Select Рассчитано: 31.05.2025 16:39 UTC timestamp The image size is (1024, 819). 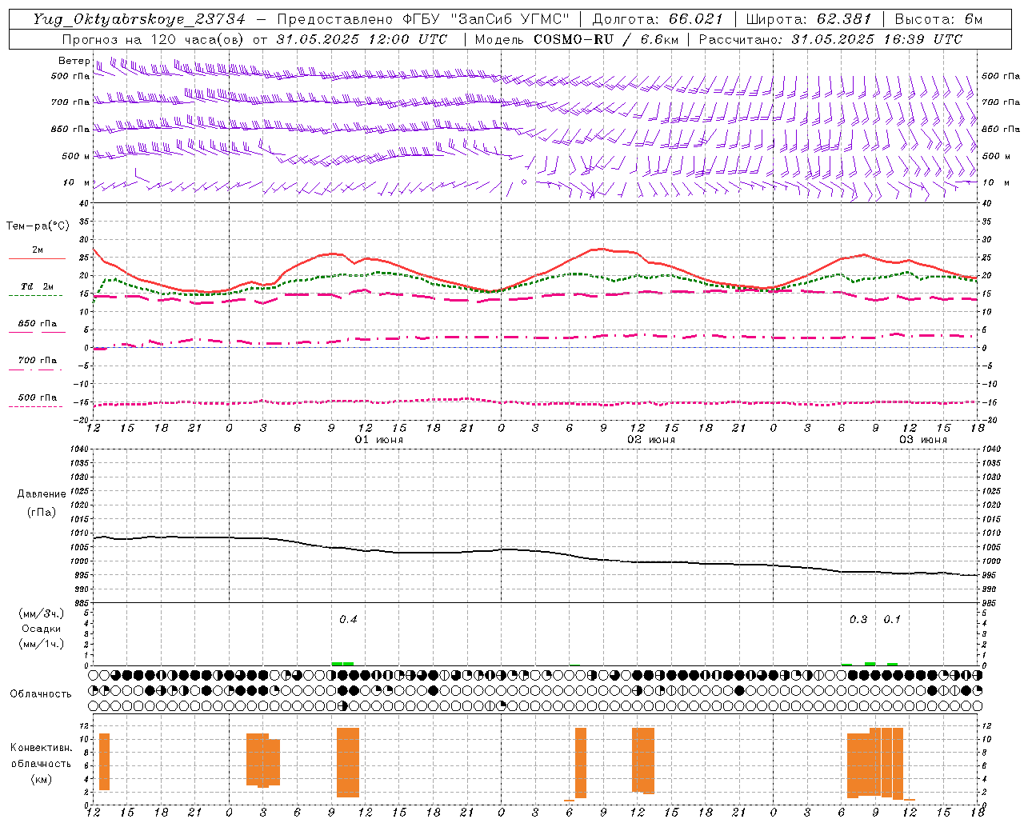[x=830, y=39]
